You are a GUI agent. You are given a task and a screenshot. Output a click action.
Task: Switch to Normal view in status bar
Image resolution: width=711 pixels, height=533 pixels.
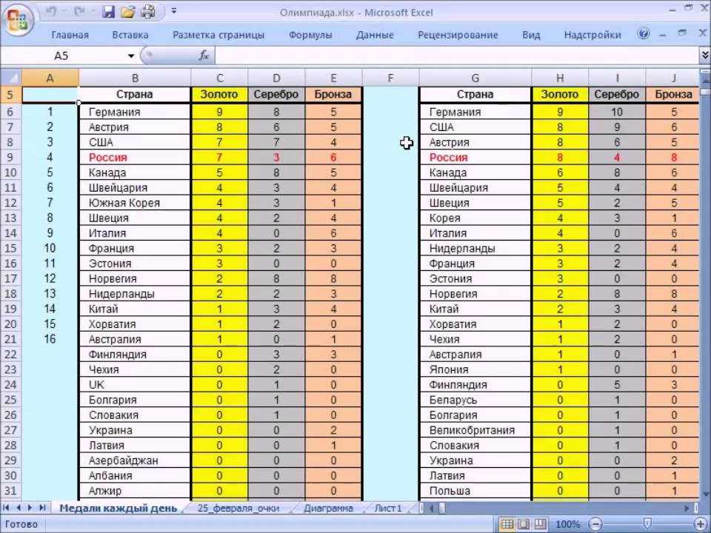coord(507,524)
